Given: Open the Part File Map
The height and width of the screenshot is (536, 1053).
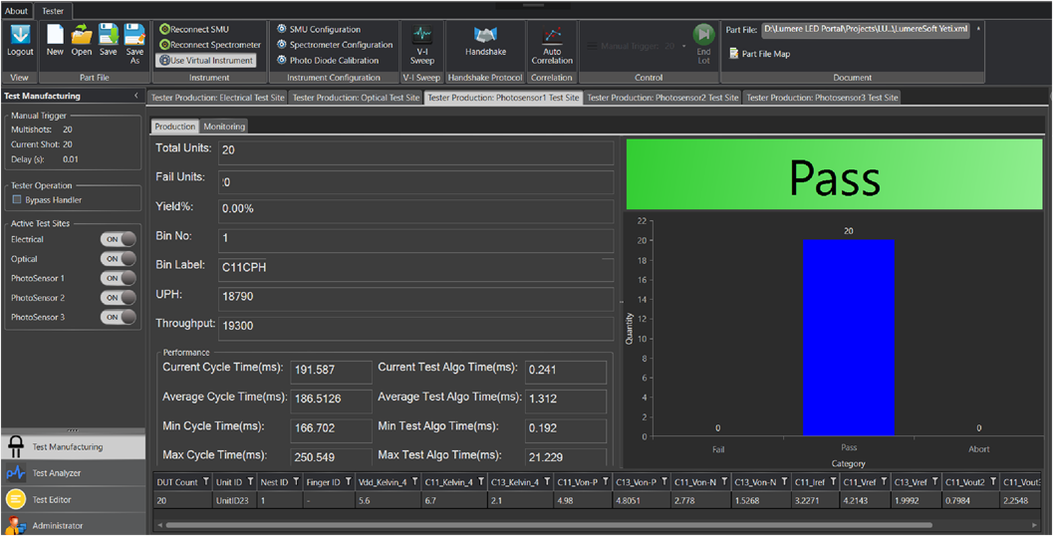Looking at the screenshot, I should (759, 54).
